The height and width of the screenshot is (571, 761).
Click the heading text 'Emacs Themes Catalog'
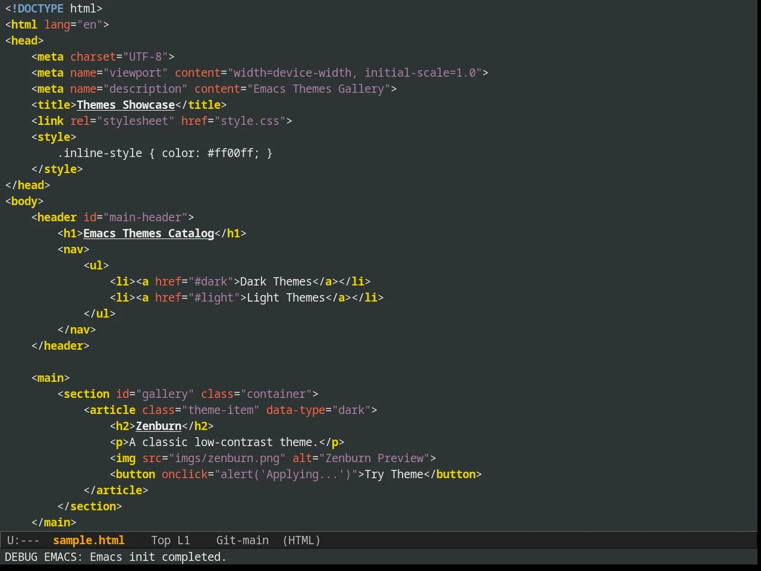pos(149,233)
